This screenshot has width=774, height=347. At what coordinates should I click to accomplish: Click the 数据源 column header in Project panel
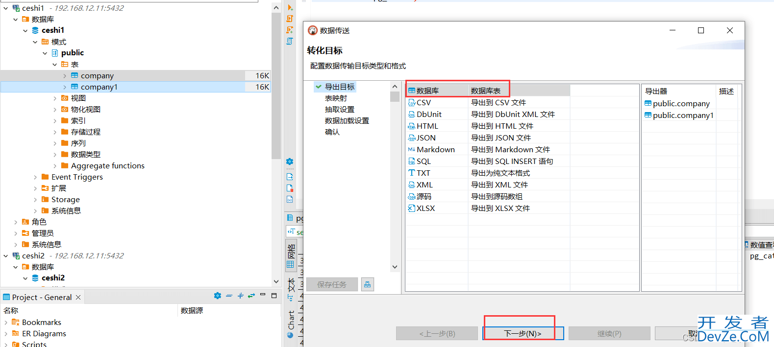coord(192,310)
